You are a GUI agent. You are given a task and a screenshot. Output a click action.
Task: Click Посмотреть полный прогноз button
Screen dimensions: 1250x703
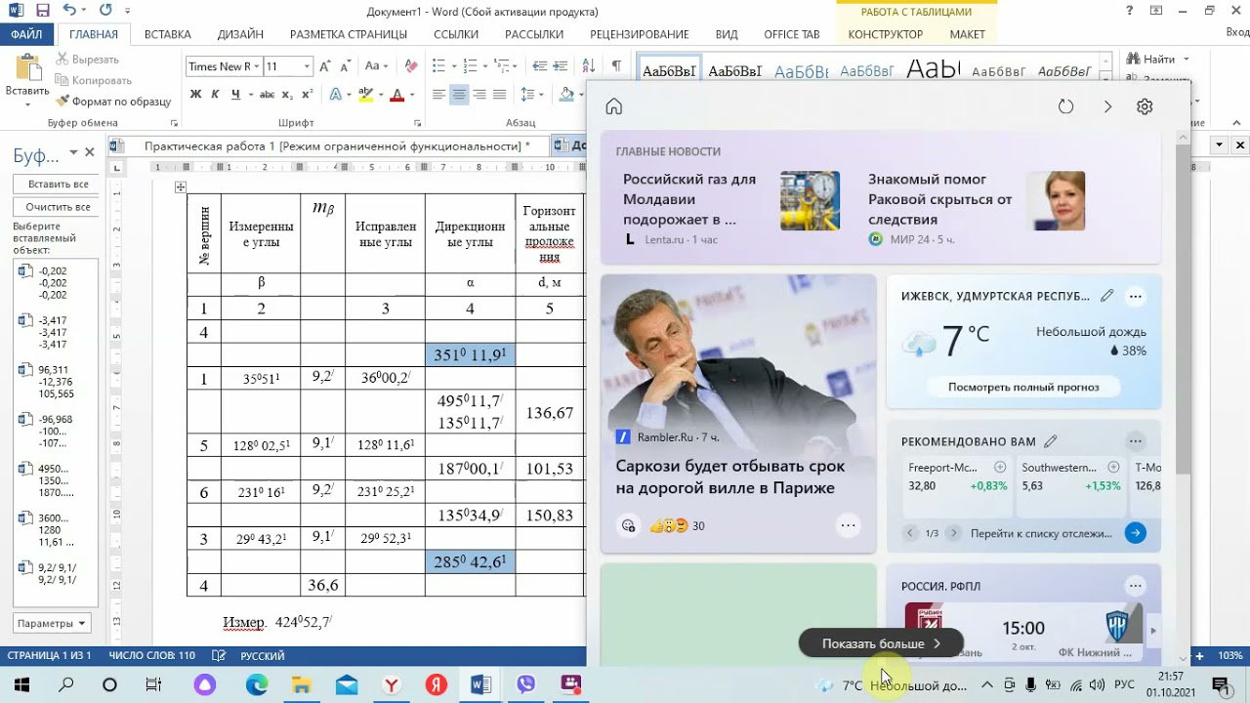[x=1023, y=387]
